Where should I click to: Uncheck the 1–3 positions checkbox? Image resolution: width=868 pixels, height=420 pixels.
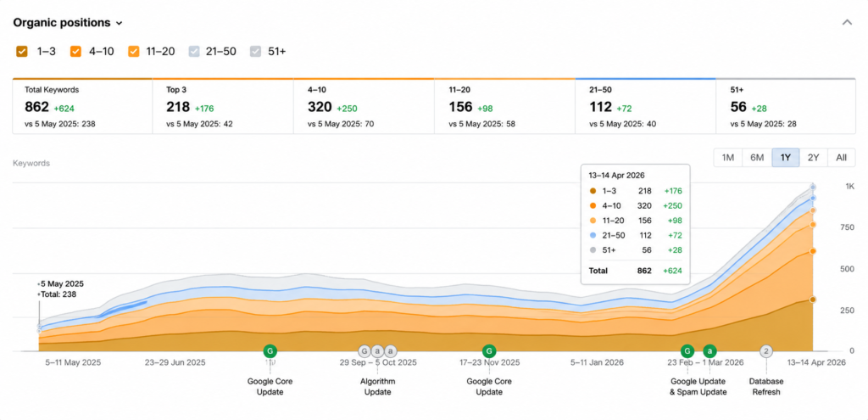(x=22, y=52)
